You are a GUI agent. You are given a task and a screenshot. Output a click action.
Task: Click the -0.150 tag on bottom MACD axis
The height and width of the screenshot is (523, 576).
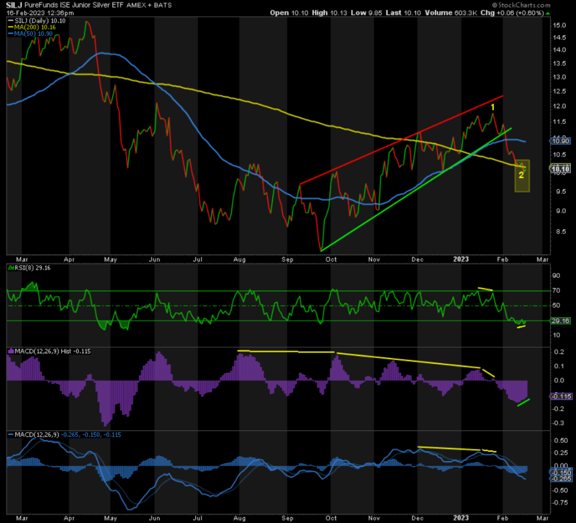coord(561,472)
